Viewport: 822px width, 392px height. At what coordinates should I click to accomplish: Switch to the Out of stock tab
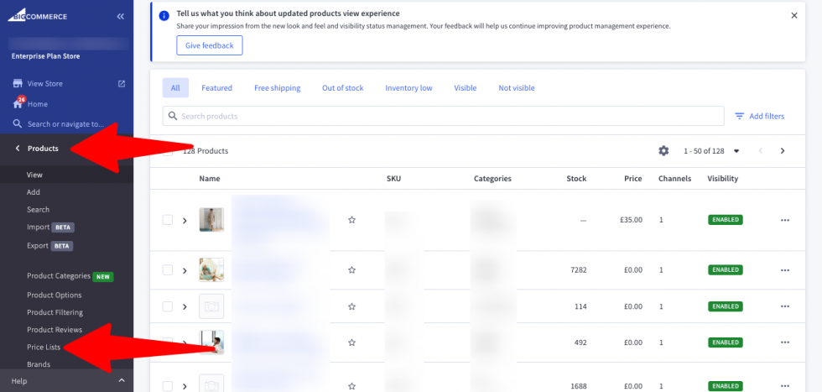[342, 88]
